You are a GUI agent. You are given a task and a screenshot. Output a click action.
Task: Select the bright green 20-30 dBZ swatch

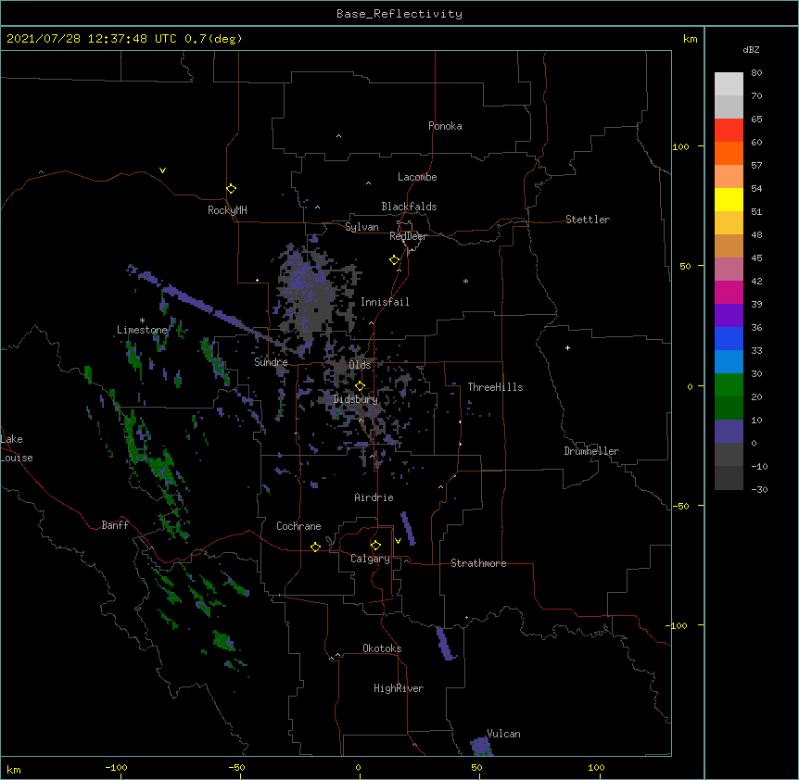729,385
